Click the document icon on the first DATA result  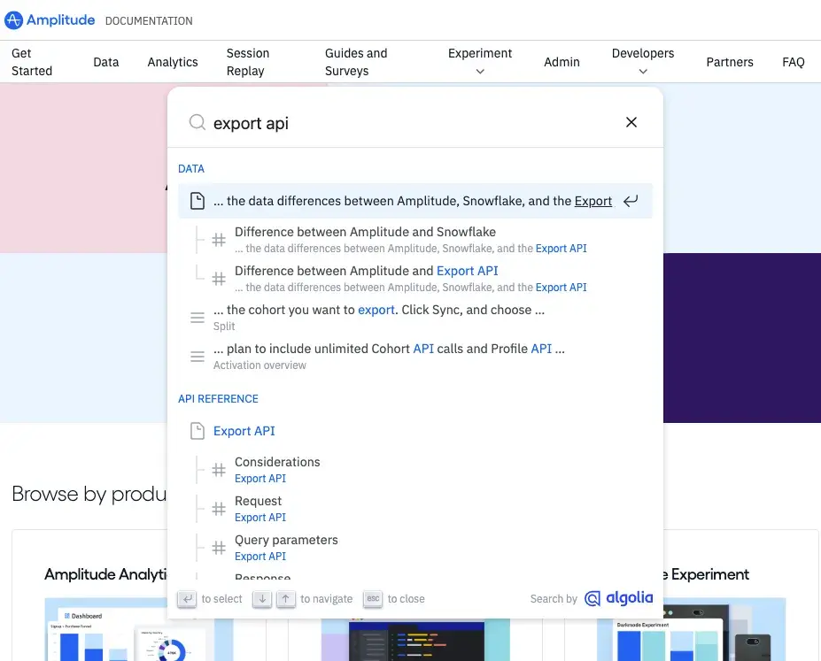click(197, 201)
